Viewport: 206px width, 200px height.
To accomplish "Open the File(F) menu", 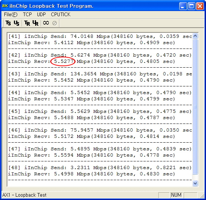I will [11, 14].
